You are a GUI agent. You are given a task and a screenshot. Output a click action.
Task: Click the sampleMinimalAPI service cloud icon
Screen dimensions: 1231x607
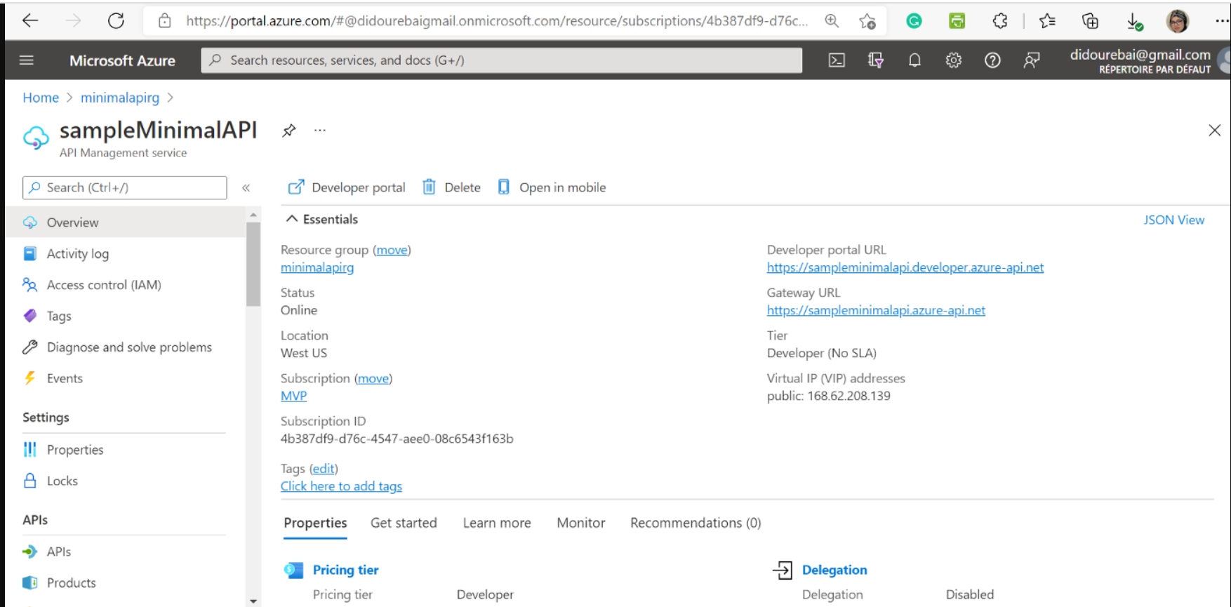[36, 138]
